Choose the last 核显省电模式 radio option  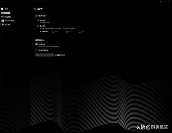80,32
